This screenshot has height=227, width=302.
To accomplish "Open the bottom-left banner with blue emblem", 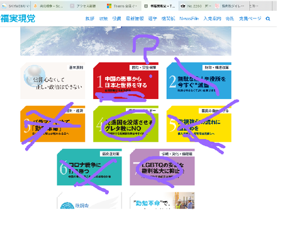I will (x=89, y=201).
